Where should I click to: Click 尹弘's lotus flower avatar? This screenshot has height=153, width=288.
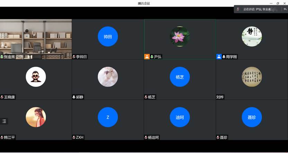(180, 36)
